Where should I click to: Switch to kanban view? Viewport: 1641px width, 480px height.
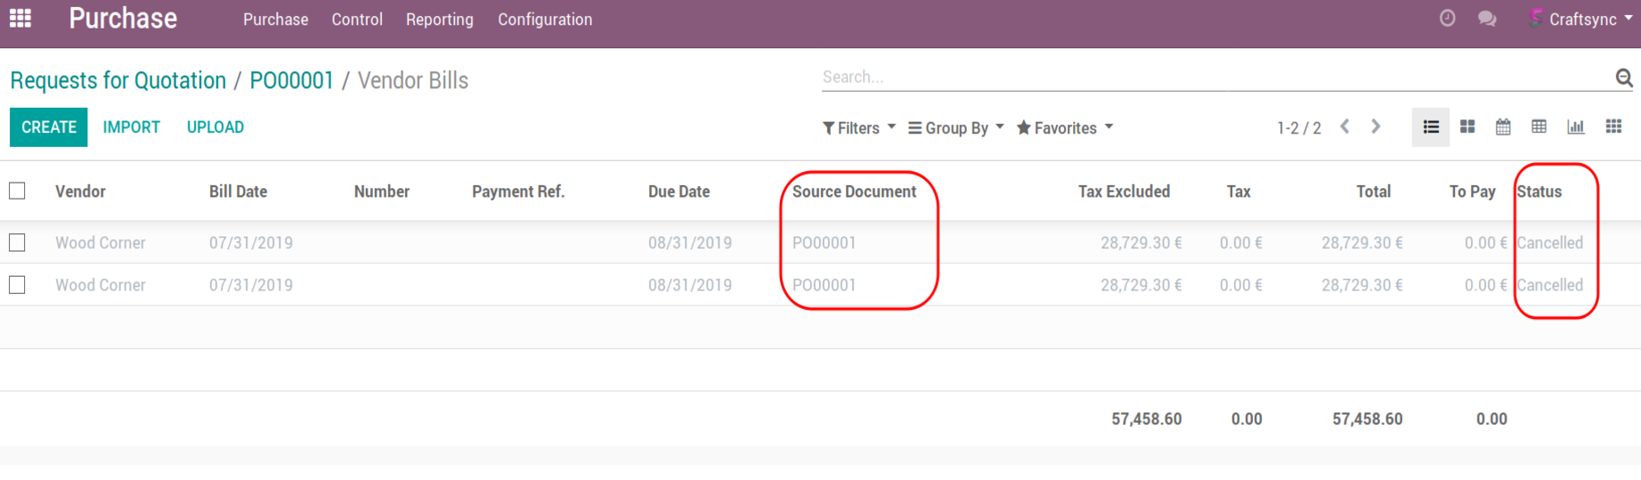click(1467, 127)
